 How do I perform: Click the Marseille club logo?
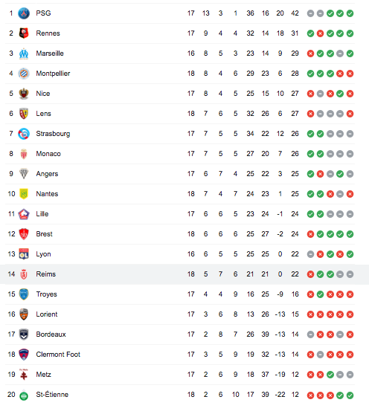click(x=24, y=54)
